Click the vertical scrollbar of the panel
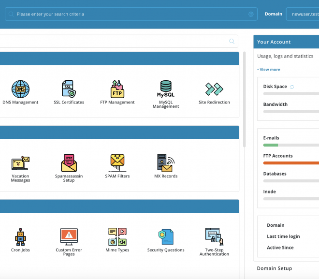Image resolution: width=319 pixels, height=279 pixels. pyautogui.click(x=245, y=99)
